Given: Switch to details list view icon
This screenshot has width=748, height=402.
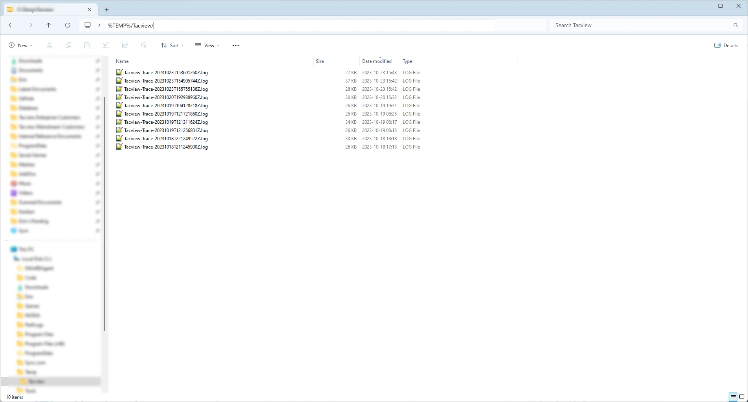Looking at the screenshot, I should [x=733, y=397].
